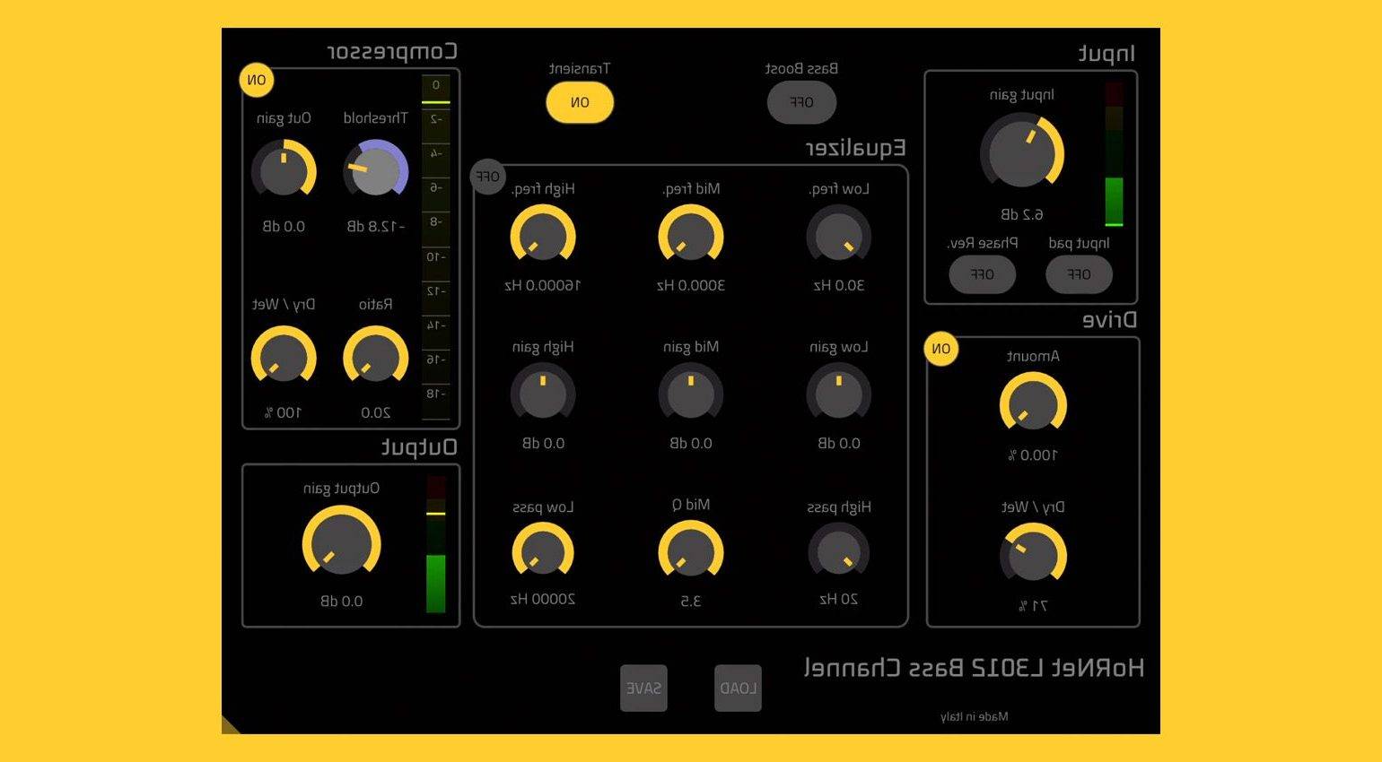1382x762 pixels.
Task: Click the -12.8 dB threshold value
Action: coord(376,226)
